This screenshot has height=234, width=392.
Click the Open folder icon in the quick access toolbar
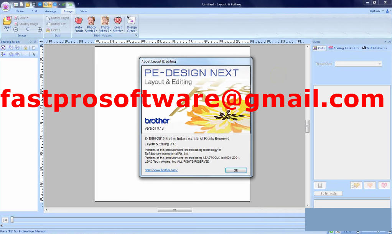(28, 5)
